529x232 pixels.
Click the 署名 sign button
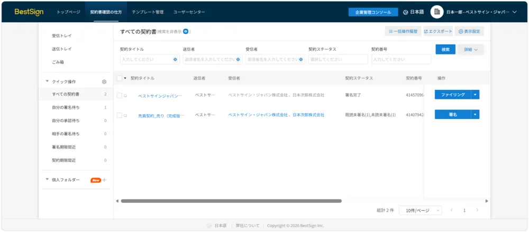click(453, 114)
